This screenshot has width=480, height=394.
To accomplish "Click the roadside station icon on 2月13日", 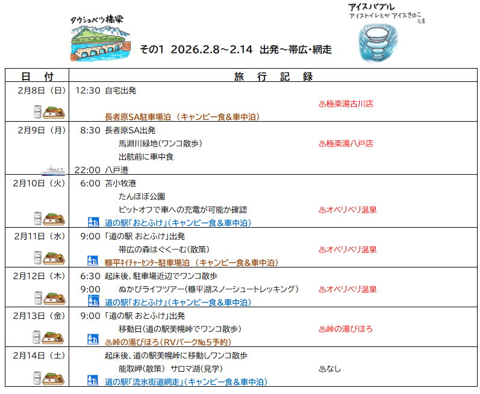I will tap(93, 341).
